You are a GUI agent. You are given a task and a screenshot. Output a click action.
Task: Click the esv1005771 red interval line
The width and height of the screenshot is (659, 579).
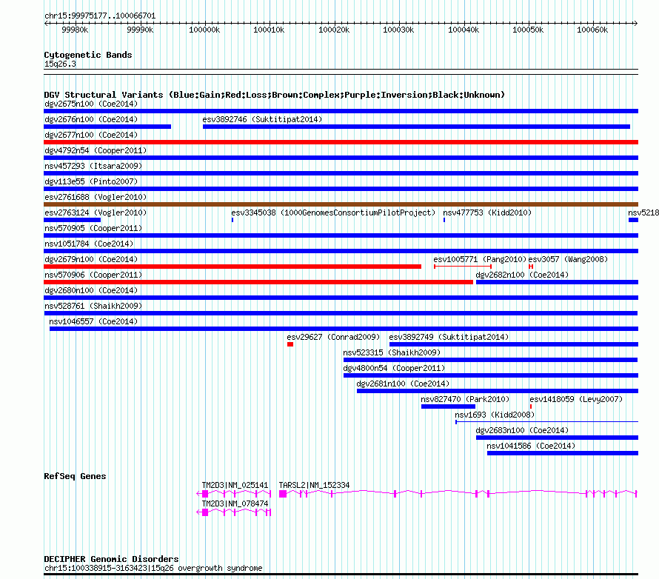tap(463, 267)
